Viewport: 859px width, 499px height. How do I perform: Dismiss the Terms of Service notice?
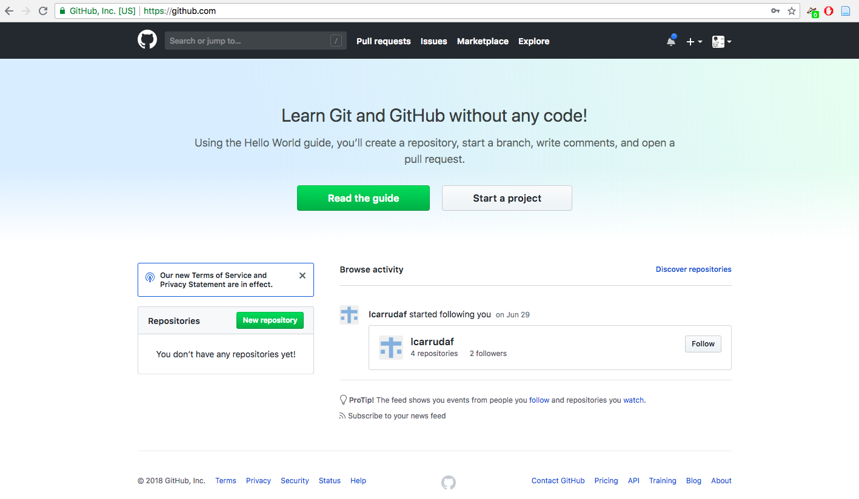(x=302, y=276)
